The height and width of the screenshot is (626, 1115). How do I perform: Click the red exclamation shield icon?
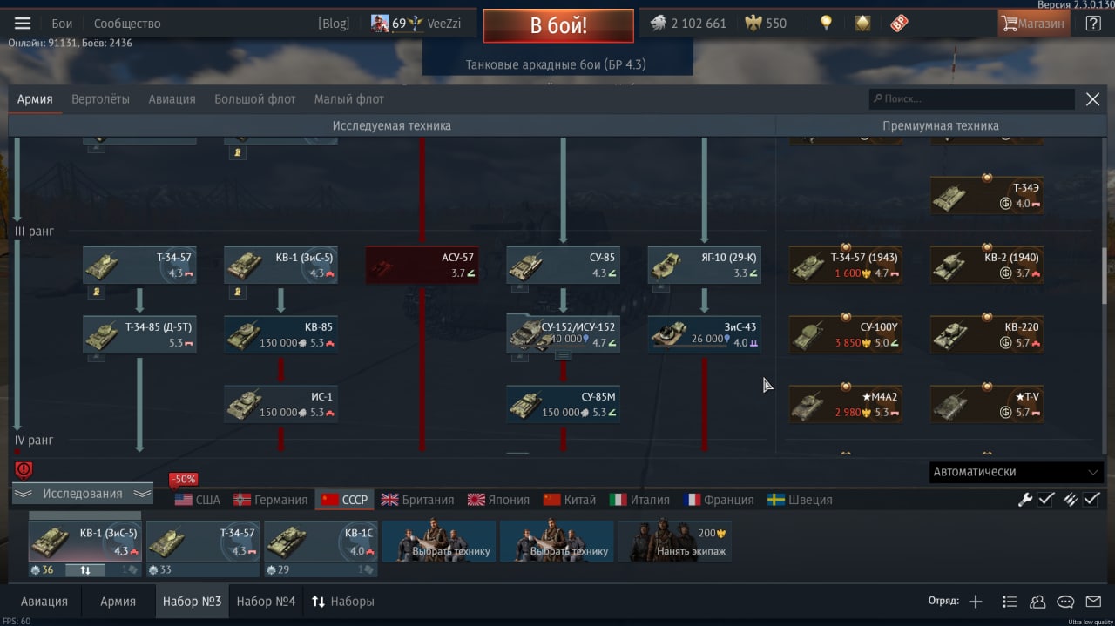[24, 470]
